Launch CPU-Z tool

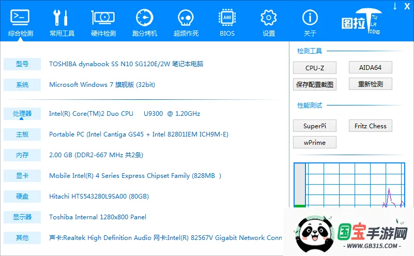tap(314, 68)
